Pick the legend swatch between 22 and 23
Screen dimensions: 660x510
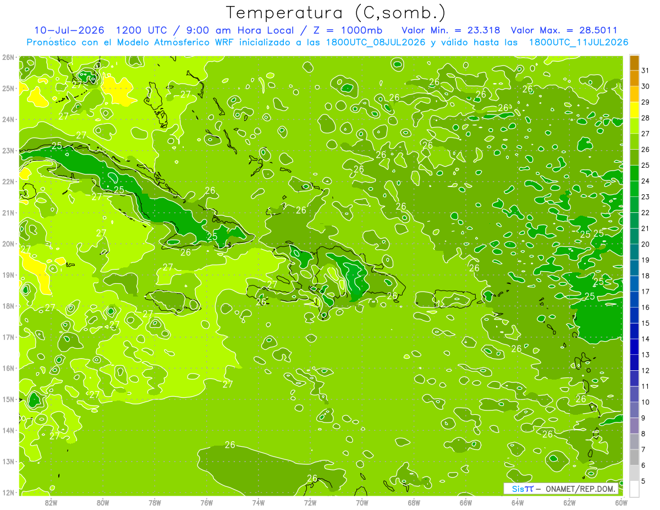click(634, 205)
